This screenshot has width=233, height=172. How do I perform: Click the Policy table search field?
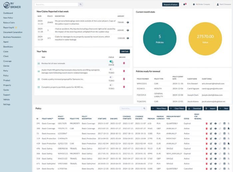point(130,109)
